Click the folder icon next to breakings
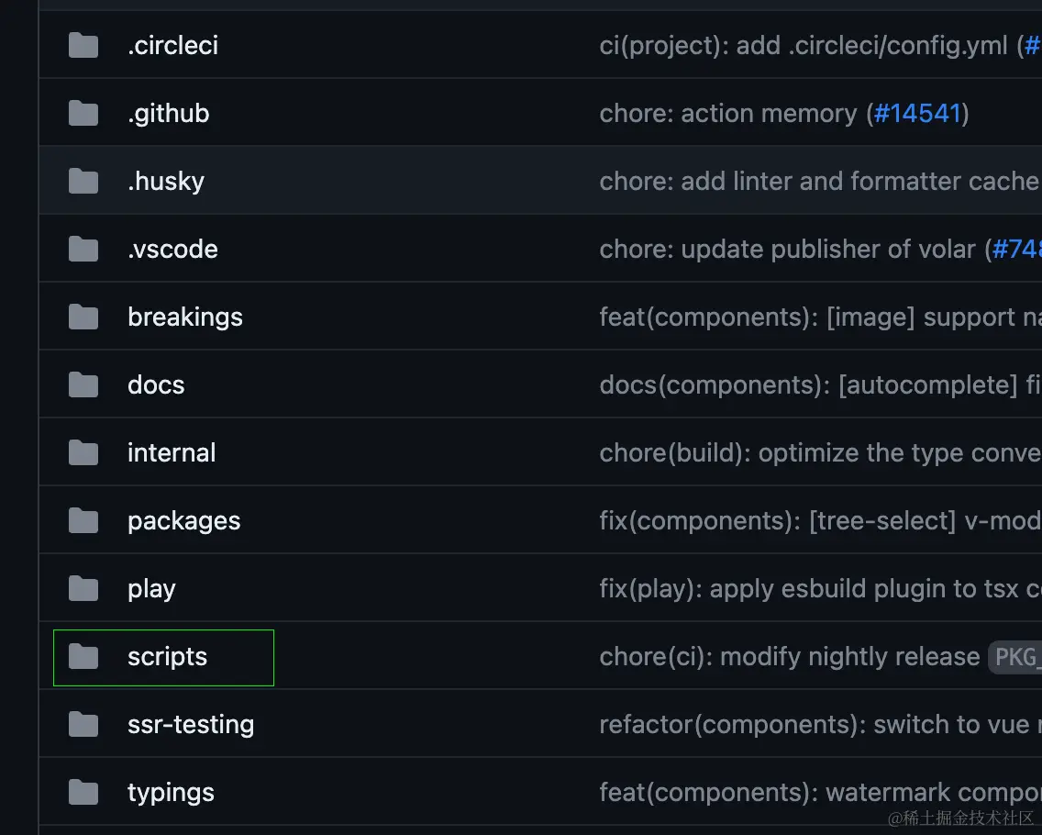Image resolution: width=1042 pixels, height=835 pixels. pos(83,317)
